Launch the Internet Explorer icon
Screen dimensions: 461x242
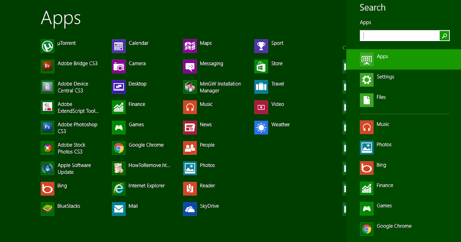(x=119, y=189)
